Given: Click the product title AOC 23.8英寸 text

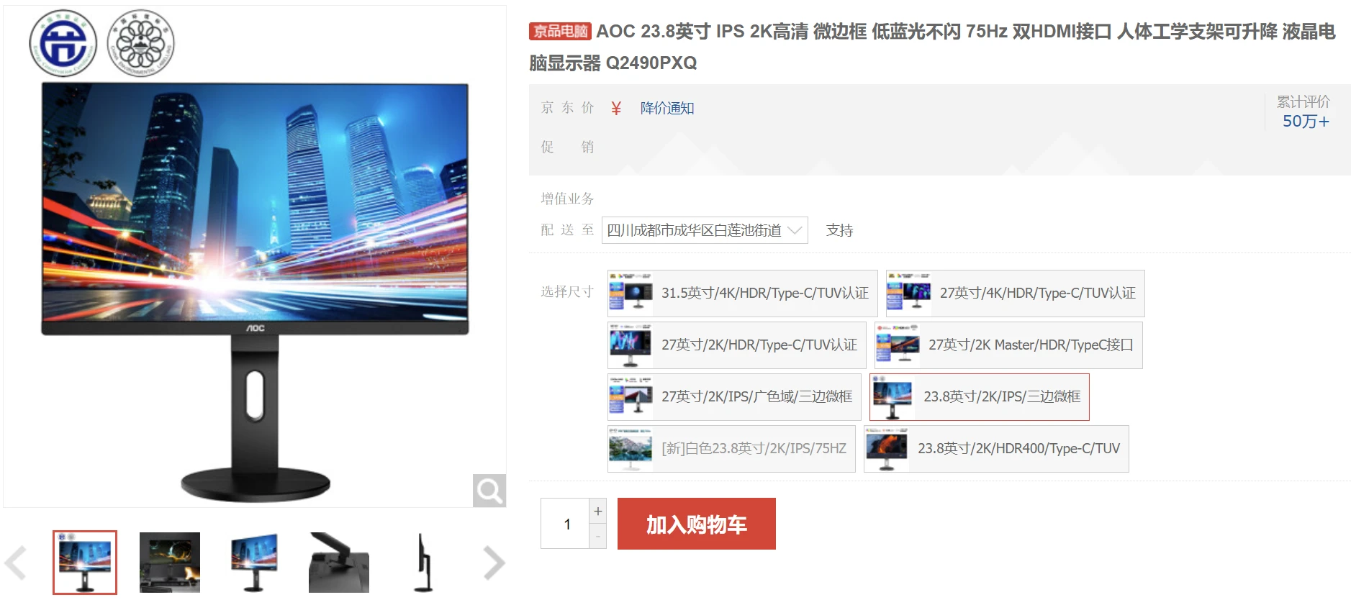Looking at the screenshot, I should (x=932, y=47).
